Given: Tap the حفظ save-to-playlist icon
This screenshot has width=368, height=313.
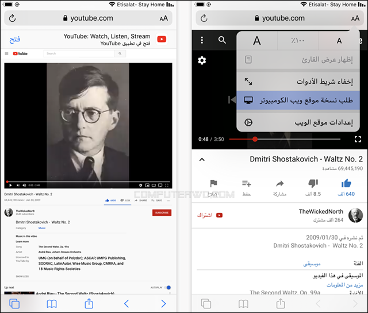Looking at the screenshot, I should [x=247, y=183].
